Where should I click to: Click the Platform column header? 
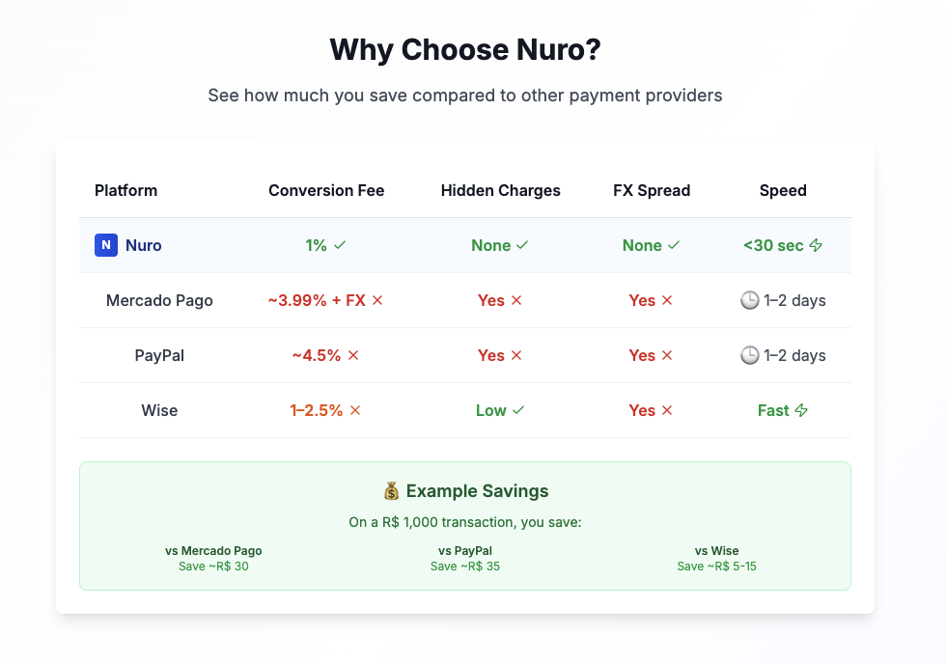coord(126,190)
